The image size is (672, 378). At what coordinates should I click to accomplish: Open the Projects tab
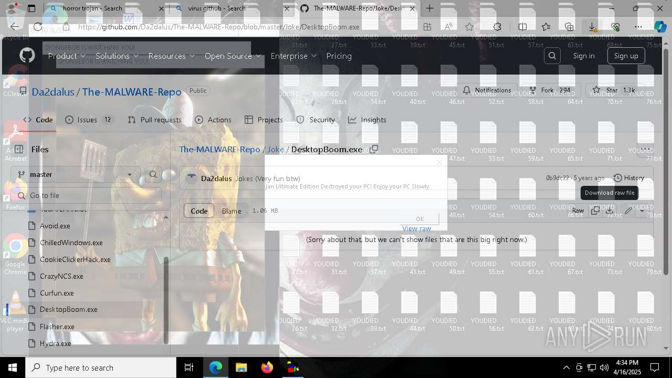point(264,120)
